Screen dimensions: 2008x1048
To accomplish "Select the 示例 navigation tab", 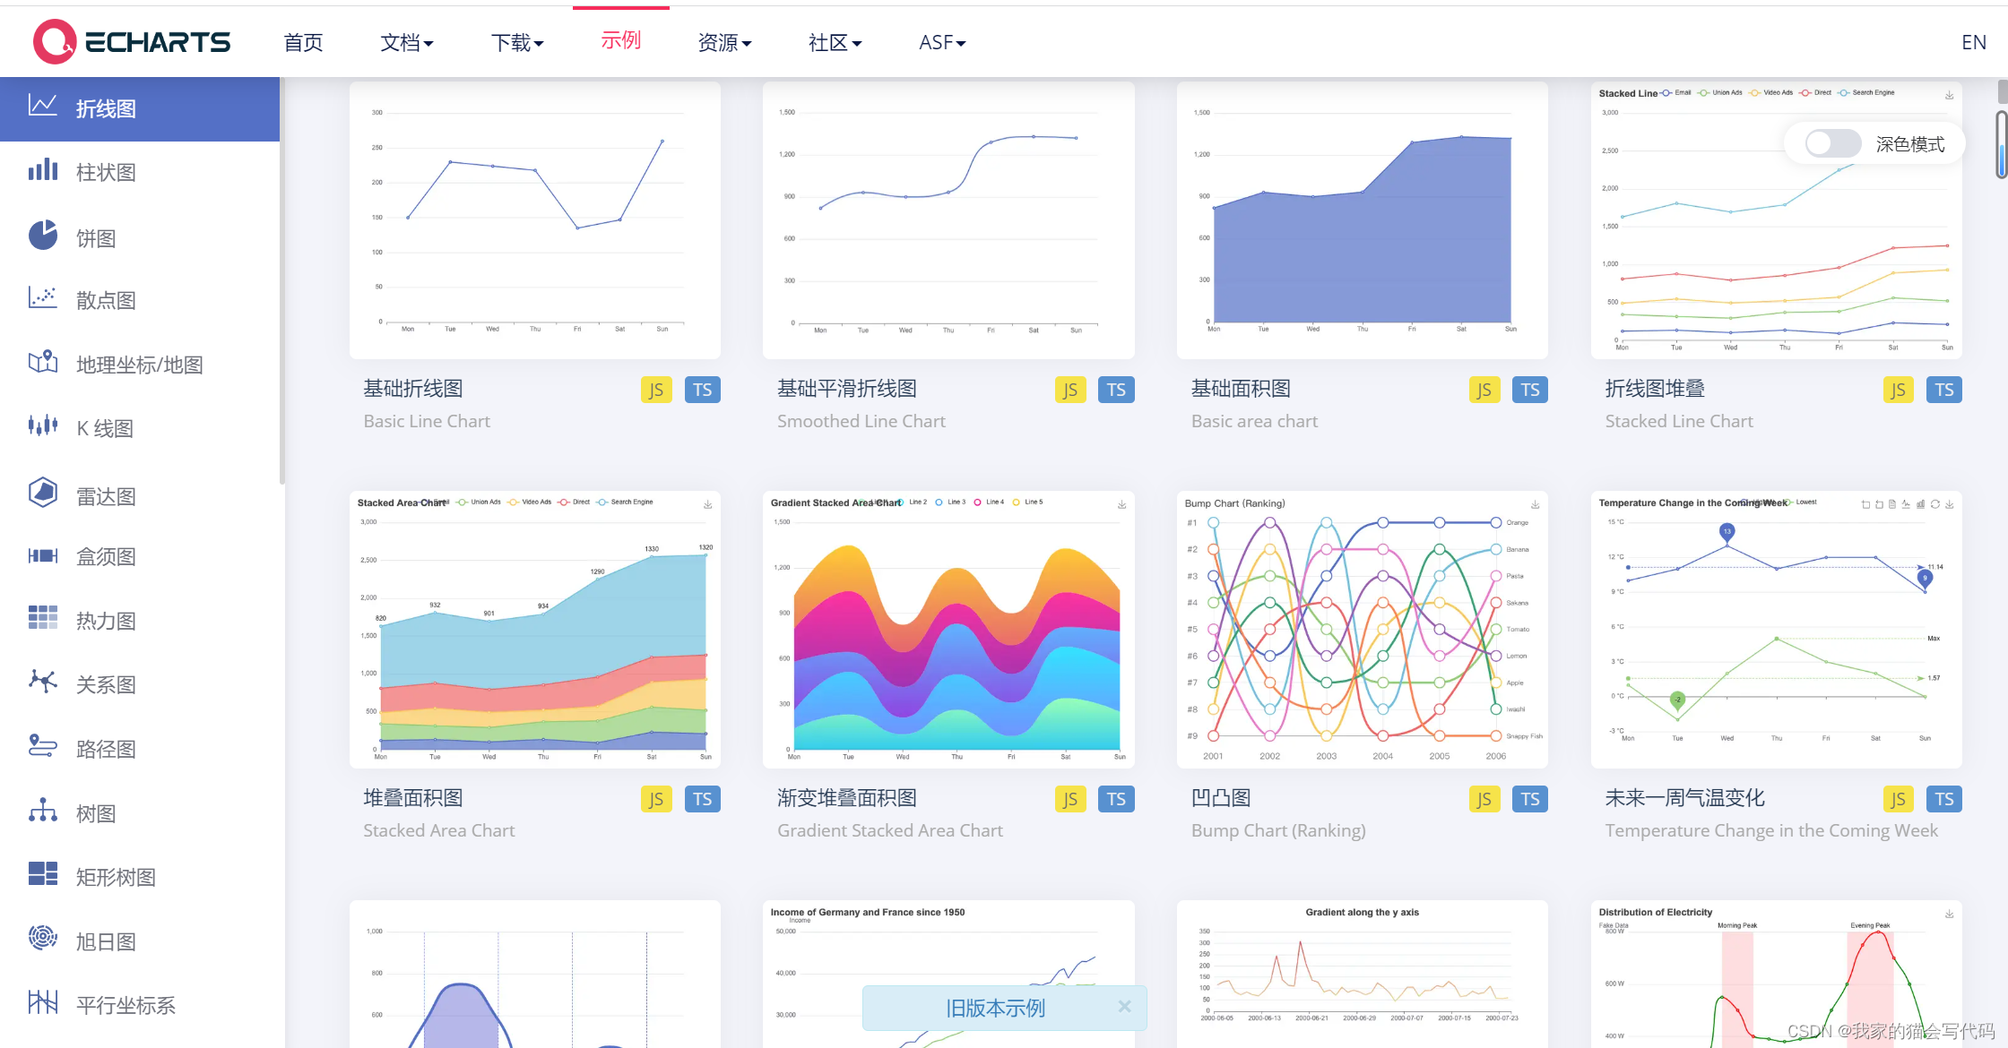I will pyautogui.click(x=620, y=41).
